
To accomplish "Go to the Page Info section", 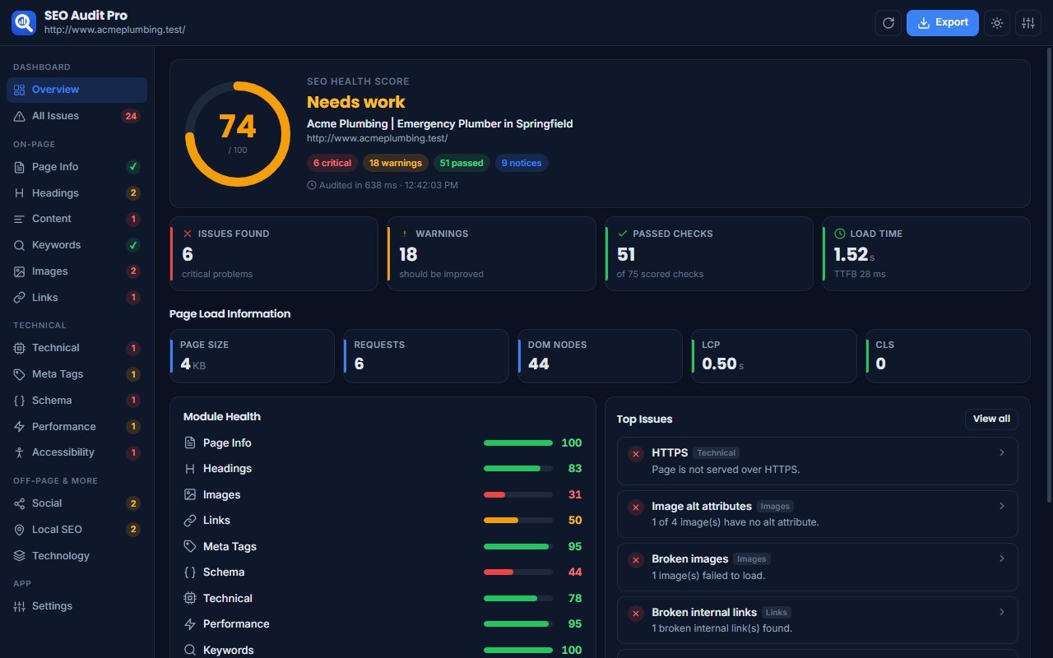I will [x=77, y=167].
